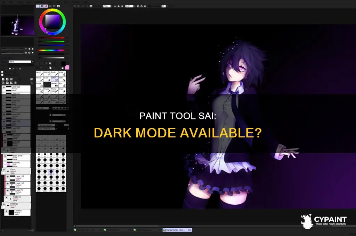Zoom in using the navigator plus button
The height and width of the screenshot is (236, 356).
click(29, 49)
